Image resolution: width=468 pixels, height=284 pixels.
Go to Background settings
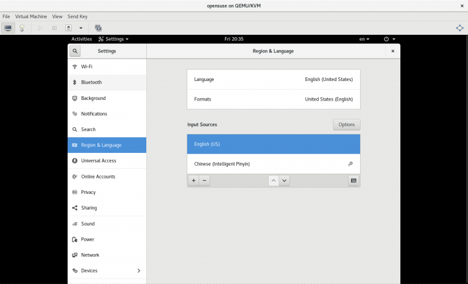pos(107,98)
